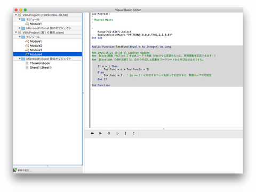
Task: Click the .xlsm VBAProject project icon
Action: pos(20,33)
